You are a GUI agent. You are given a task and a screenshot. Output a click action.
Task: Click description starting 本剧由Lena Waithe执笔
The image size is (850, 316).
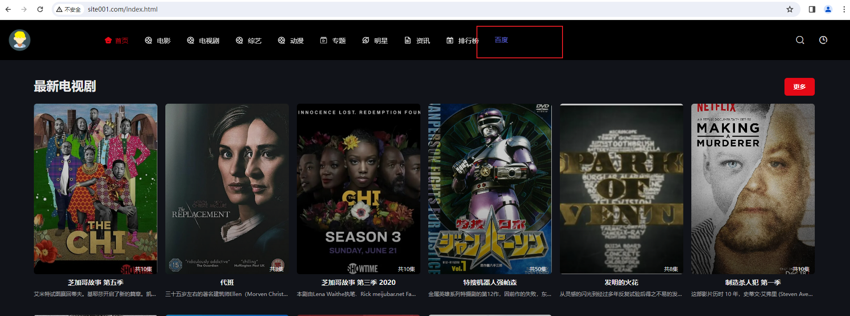tap(356, 294)
